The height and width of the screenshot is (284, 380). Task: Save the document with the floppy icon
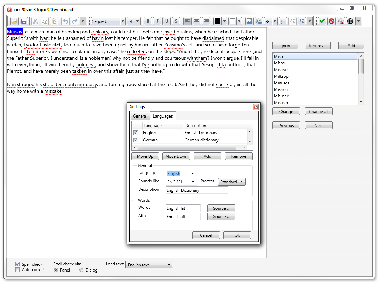point(24,21)
